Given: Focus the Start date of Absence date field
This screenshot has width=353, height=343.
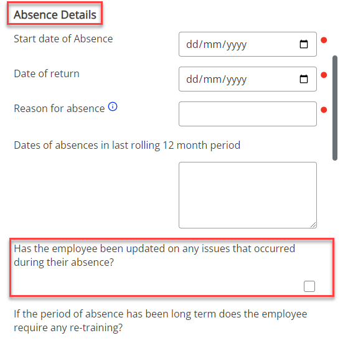Looking at the screenshot, I should click(248, 44).
